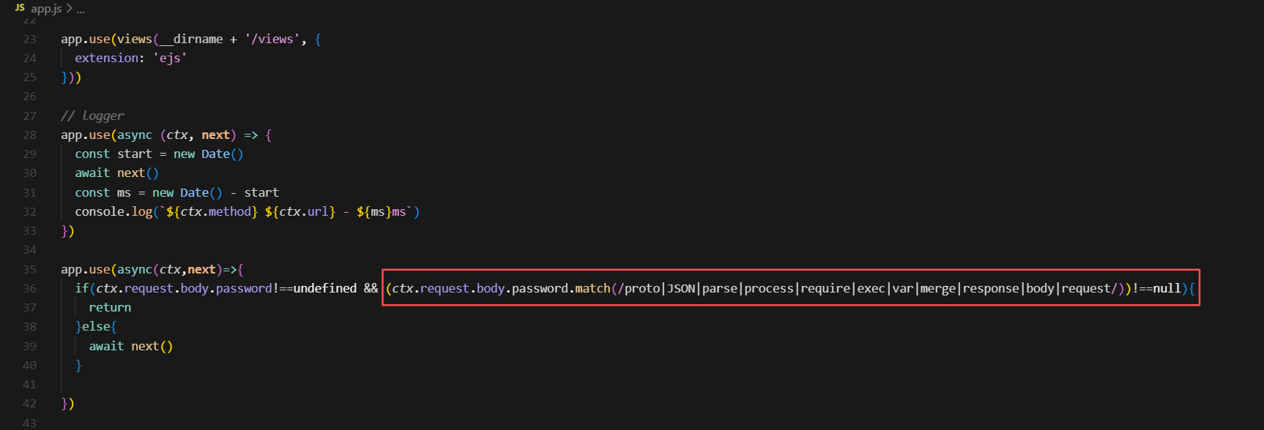Image resolution: width=1264 pixels, height=430 pixels.
Task: Click 'undefined' in the if condition
Action: (324, 289)
